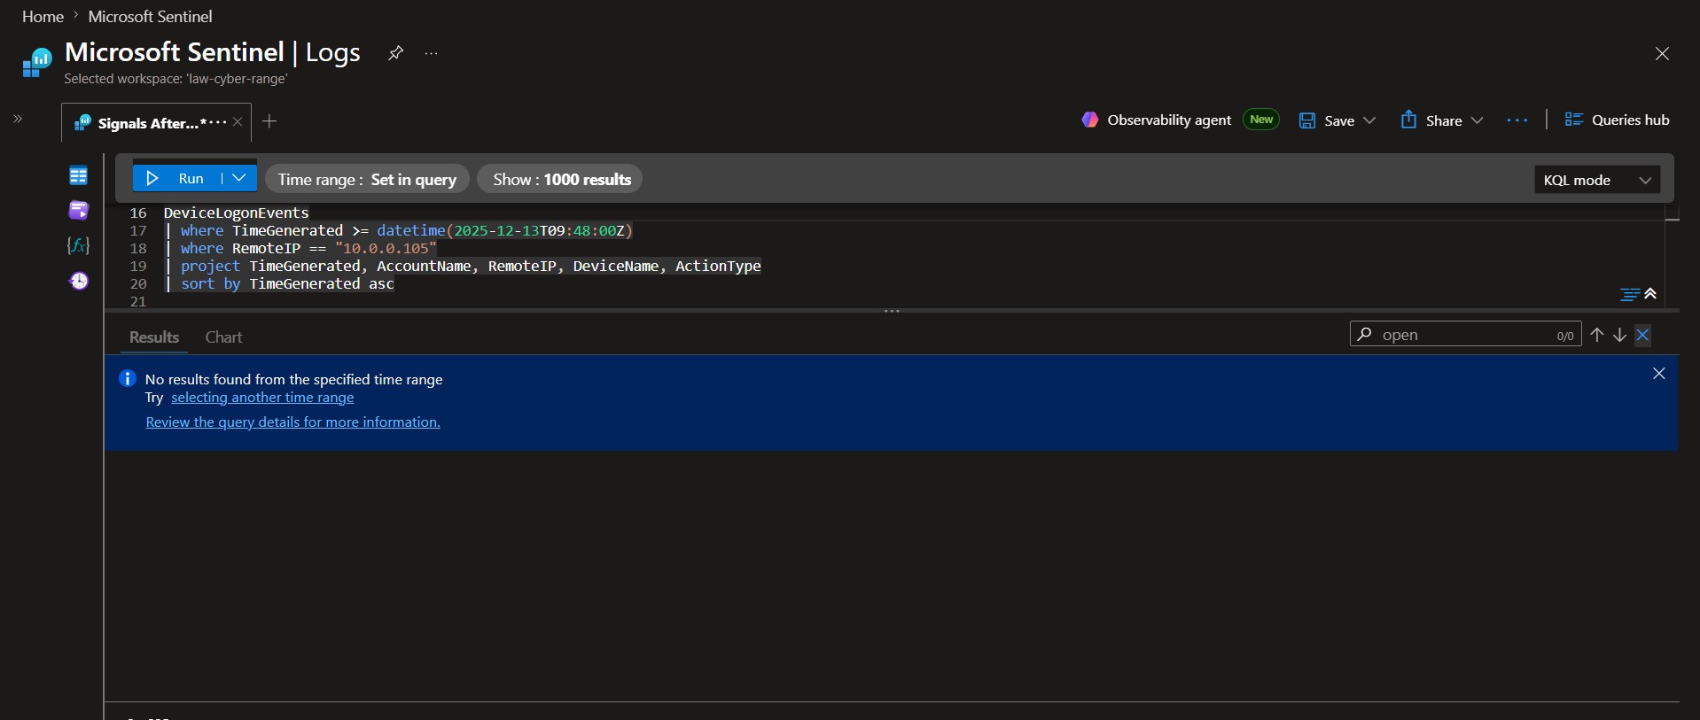
Task: Switch to the Chart tab
Action: coord(223,337)
